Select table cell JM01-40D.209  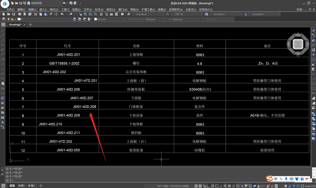[68, 115]
